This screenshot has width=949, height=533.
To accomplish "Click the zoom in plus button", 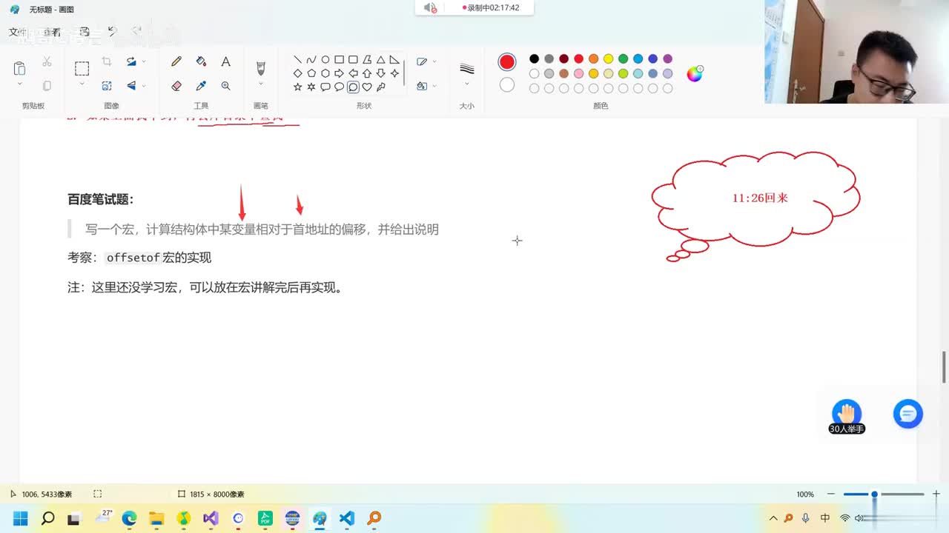I will (x=936, y=494).
